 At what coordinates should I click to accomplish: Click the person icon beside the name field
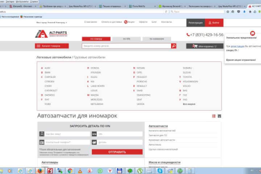pos(42,134)
